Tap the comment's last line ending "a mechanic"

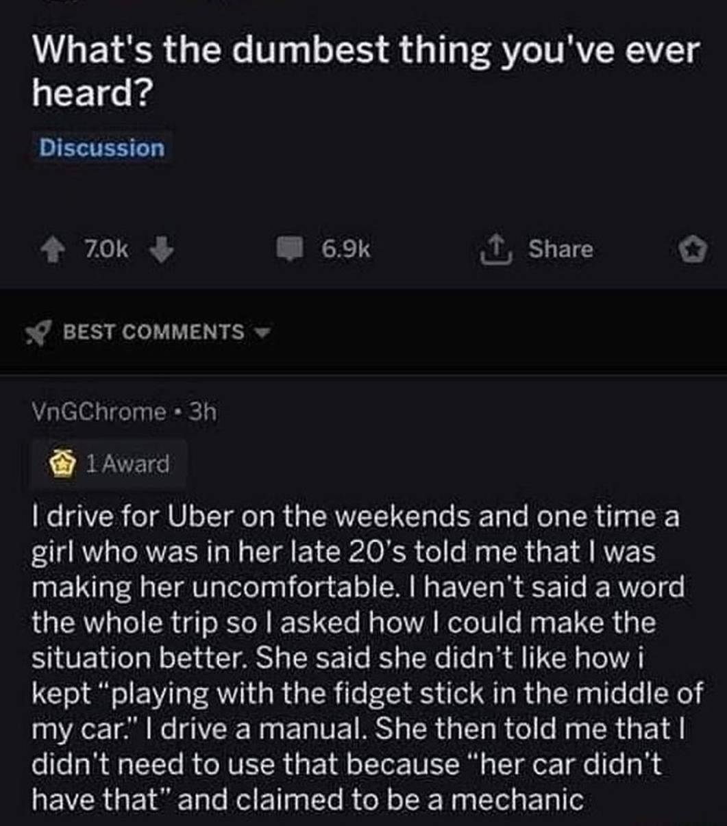pos(308,799)
